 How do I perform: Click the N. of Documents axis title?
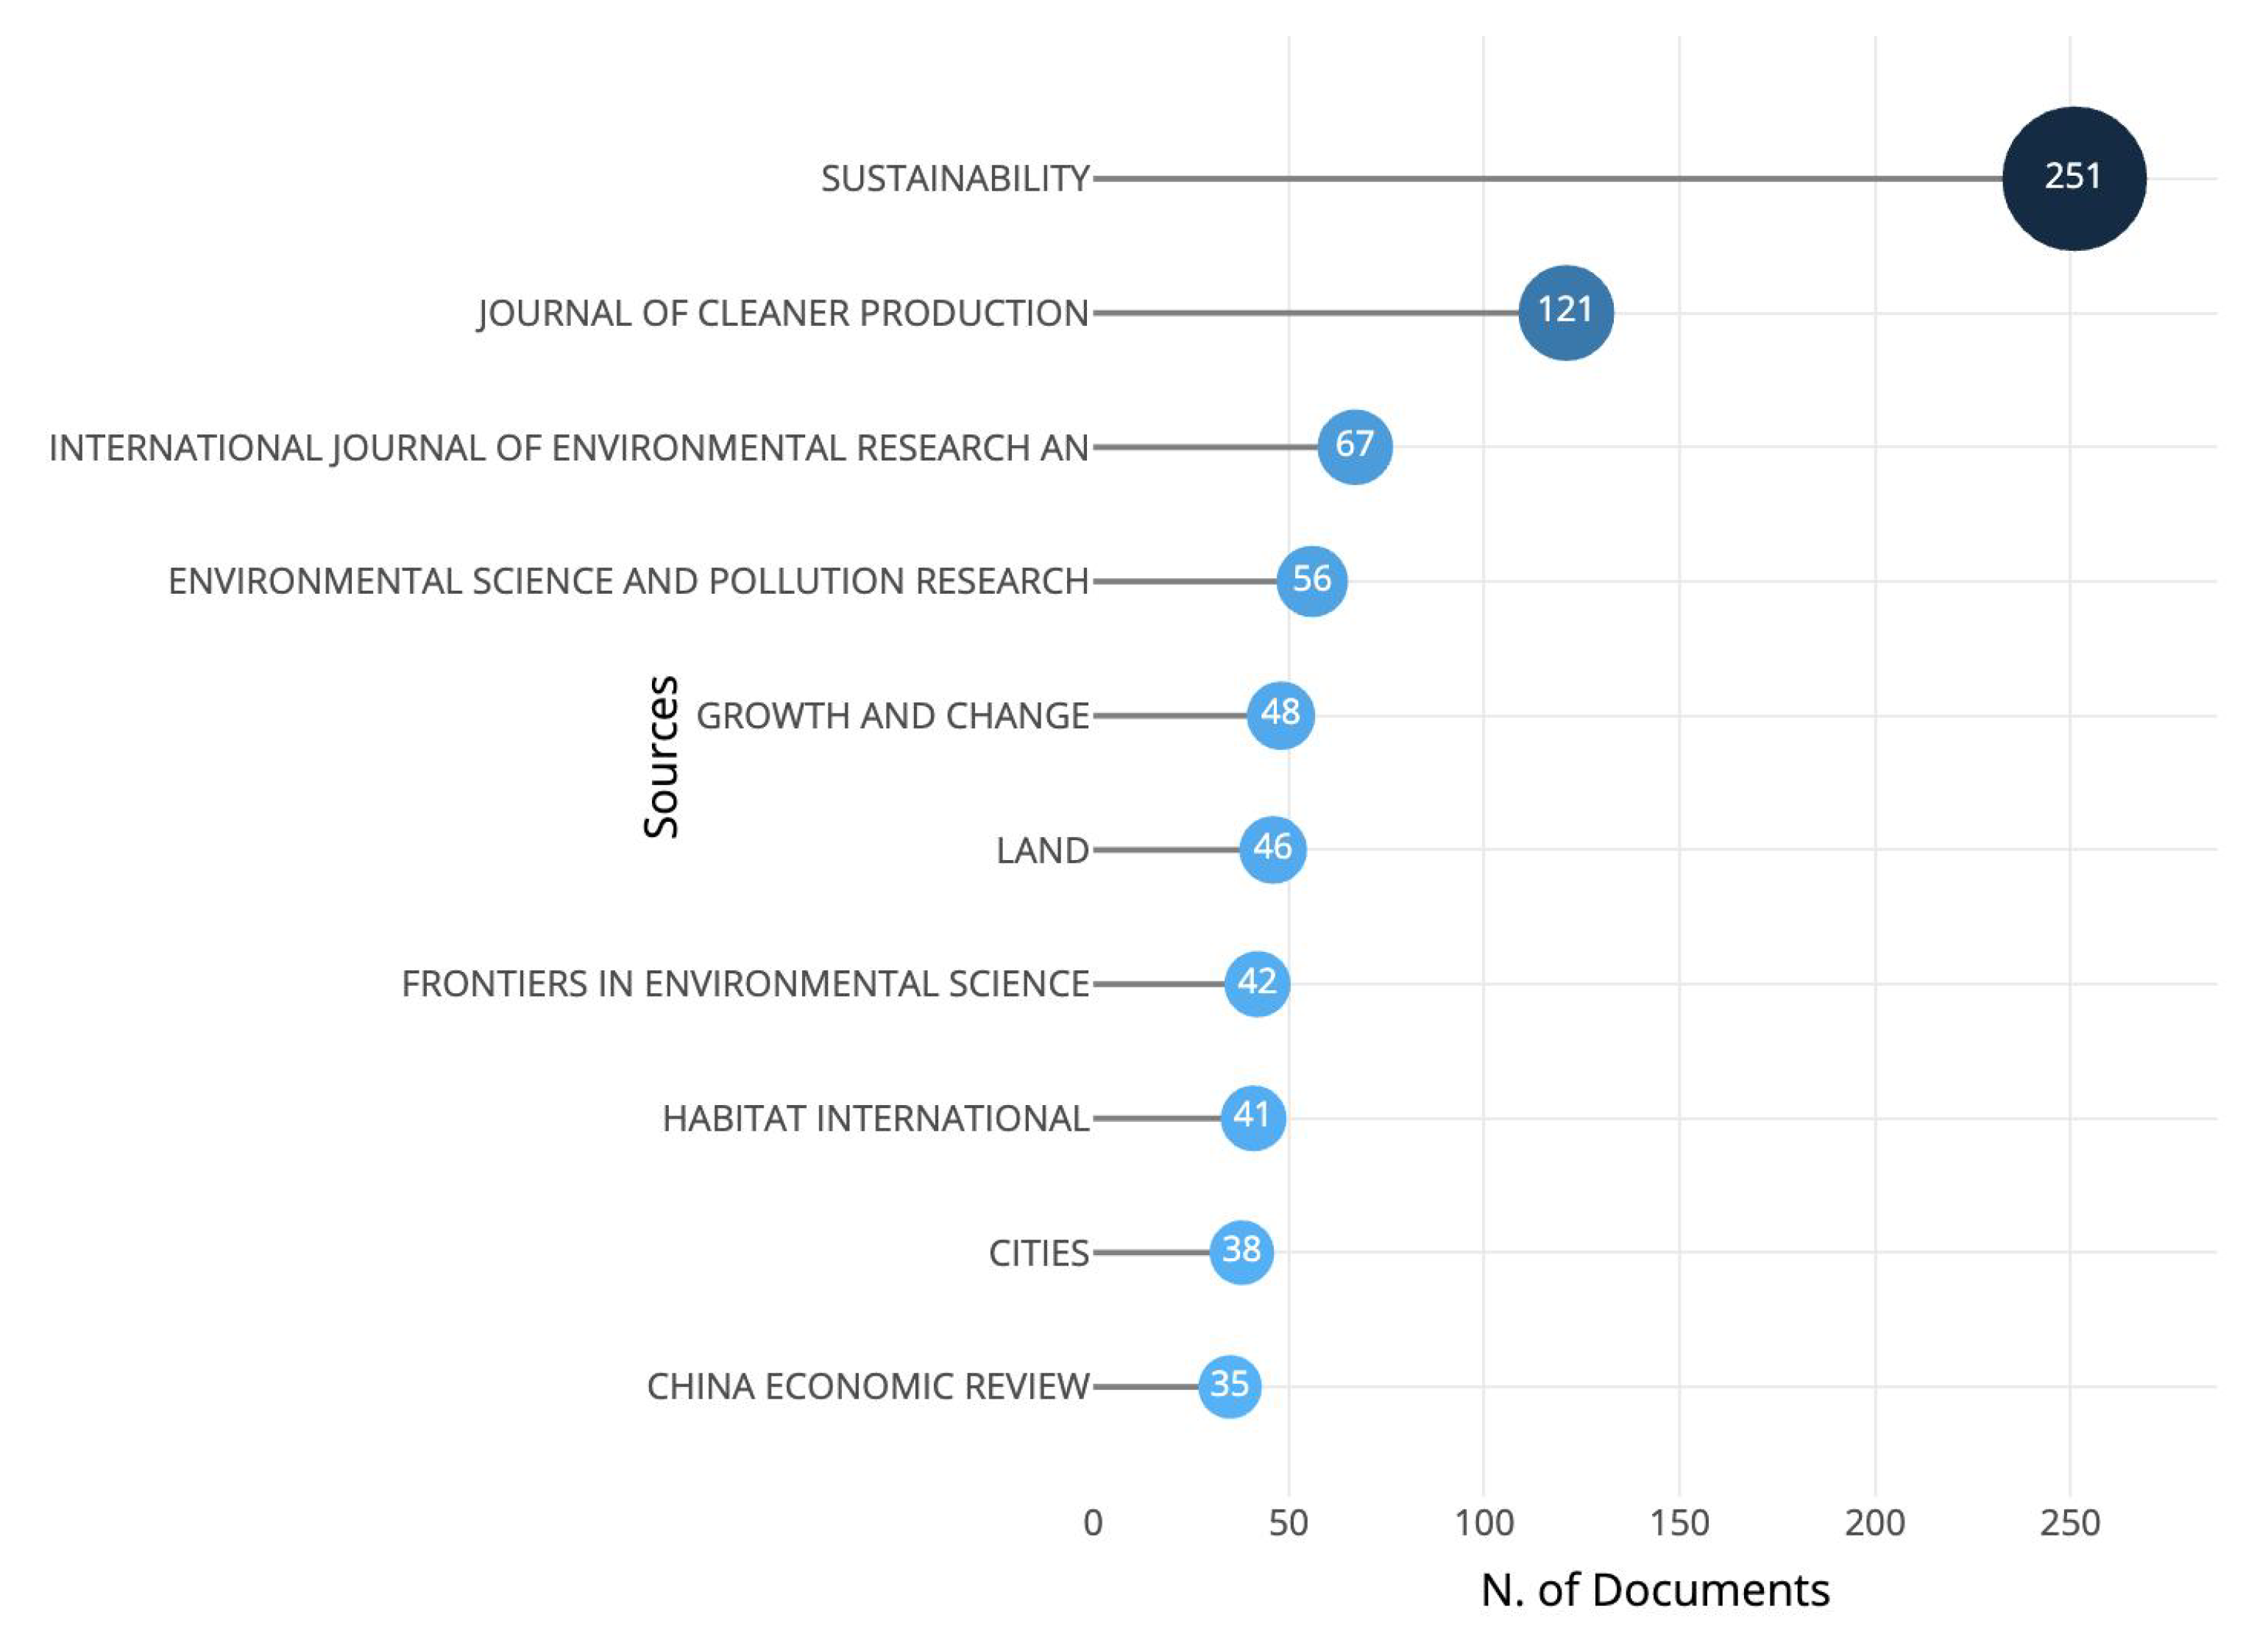pos(1654,1589)
